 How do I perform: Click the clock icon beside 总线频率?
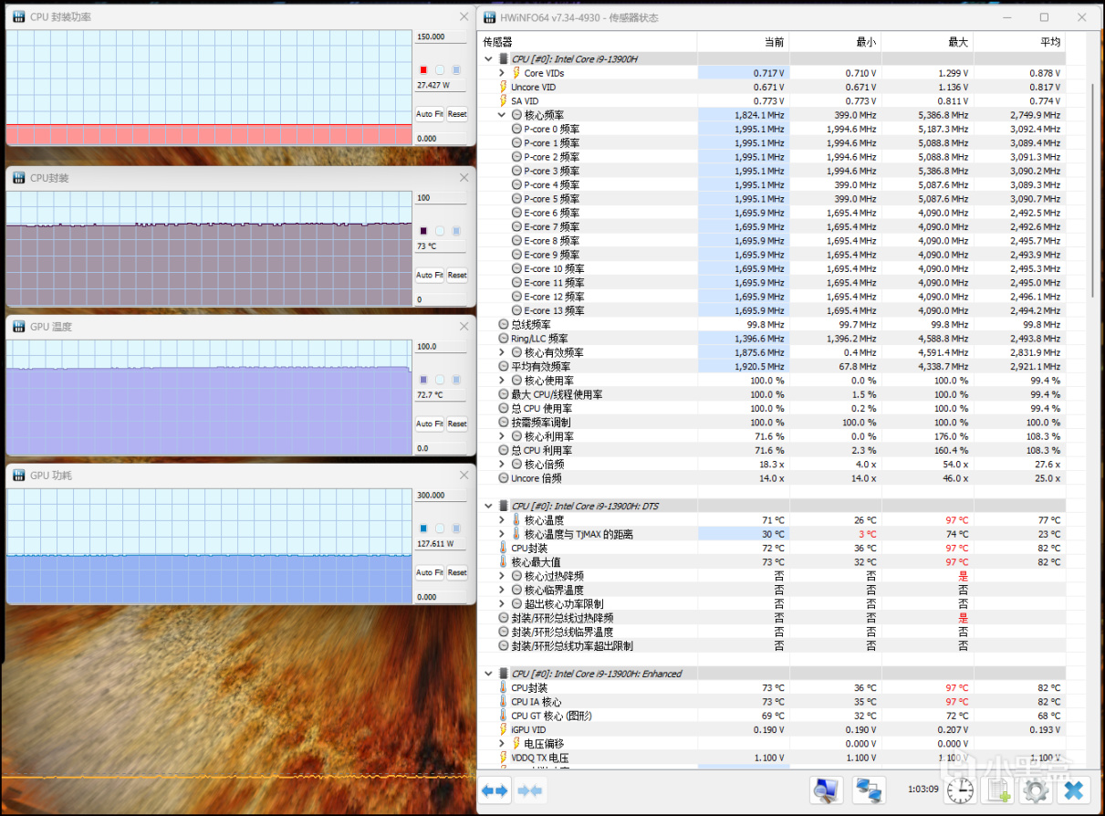point(504,324)
